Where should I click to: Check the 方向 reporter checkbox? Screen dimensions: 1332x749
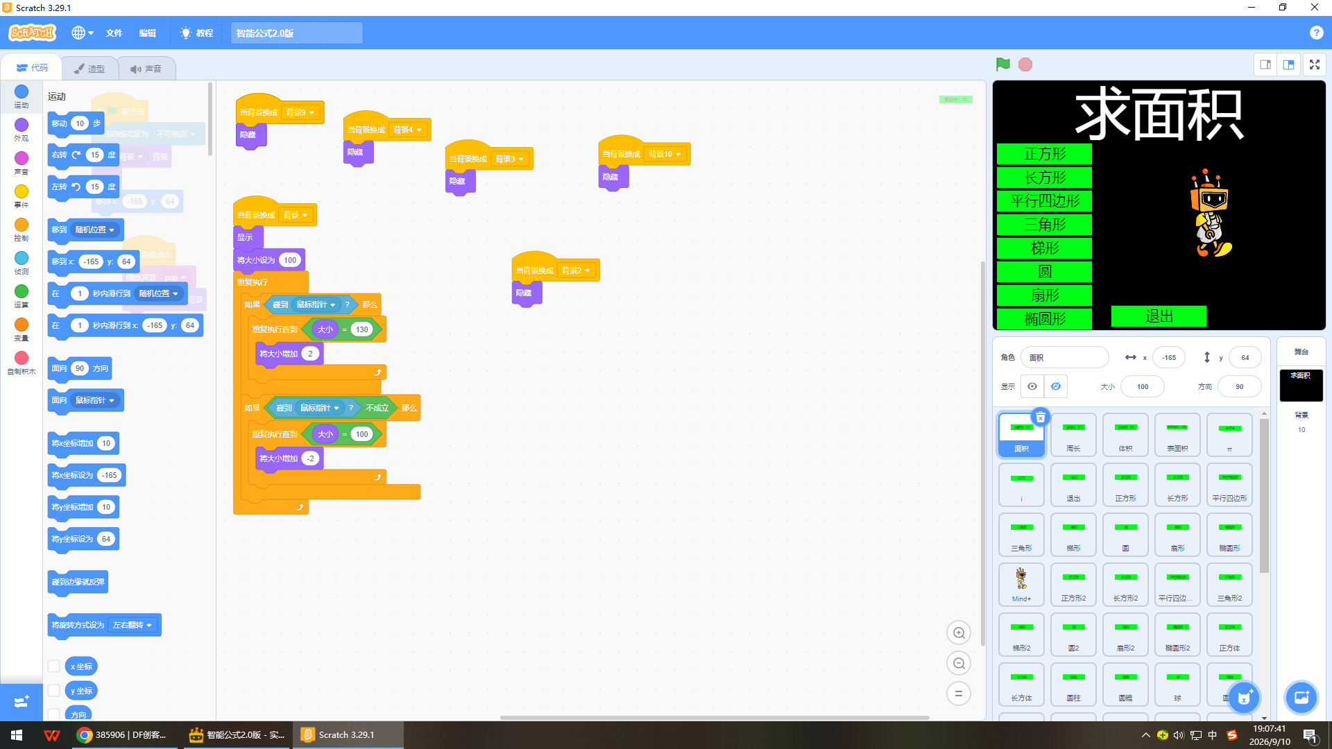[53, 714]
